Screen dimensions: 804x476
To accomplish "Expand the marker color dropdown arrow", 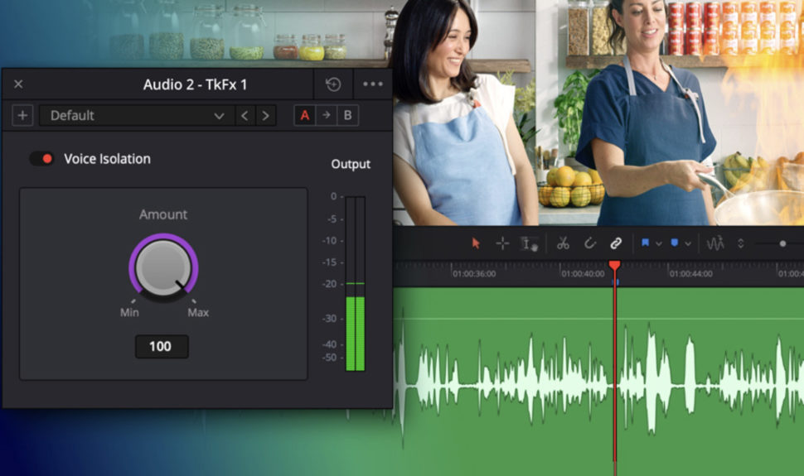I will click(688, 244).
